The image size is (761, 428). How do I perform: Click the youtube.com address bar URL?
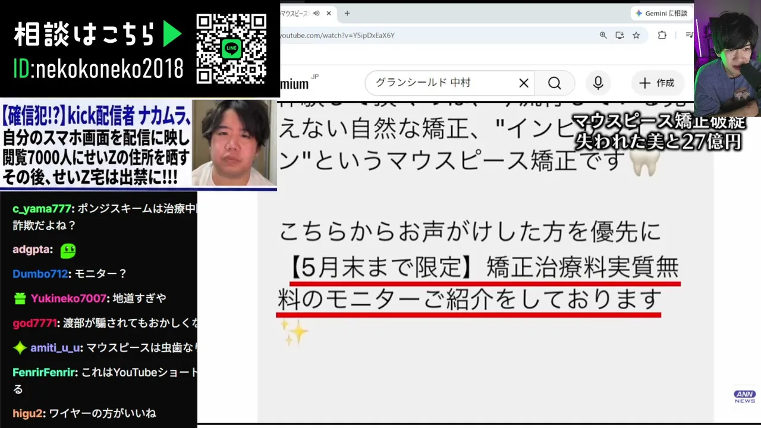337,35
